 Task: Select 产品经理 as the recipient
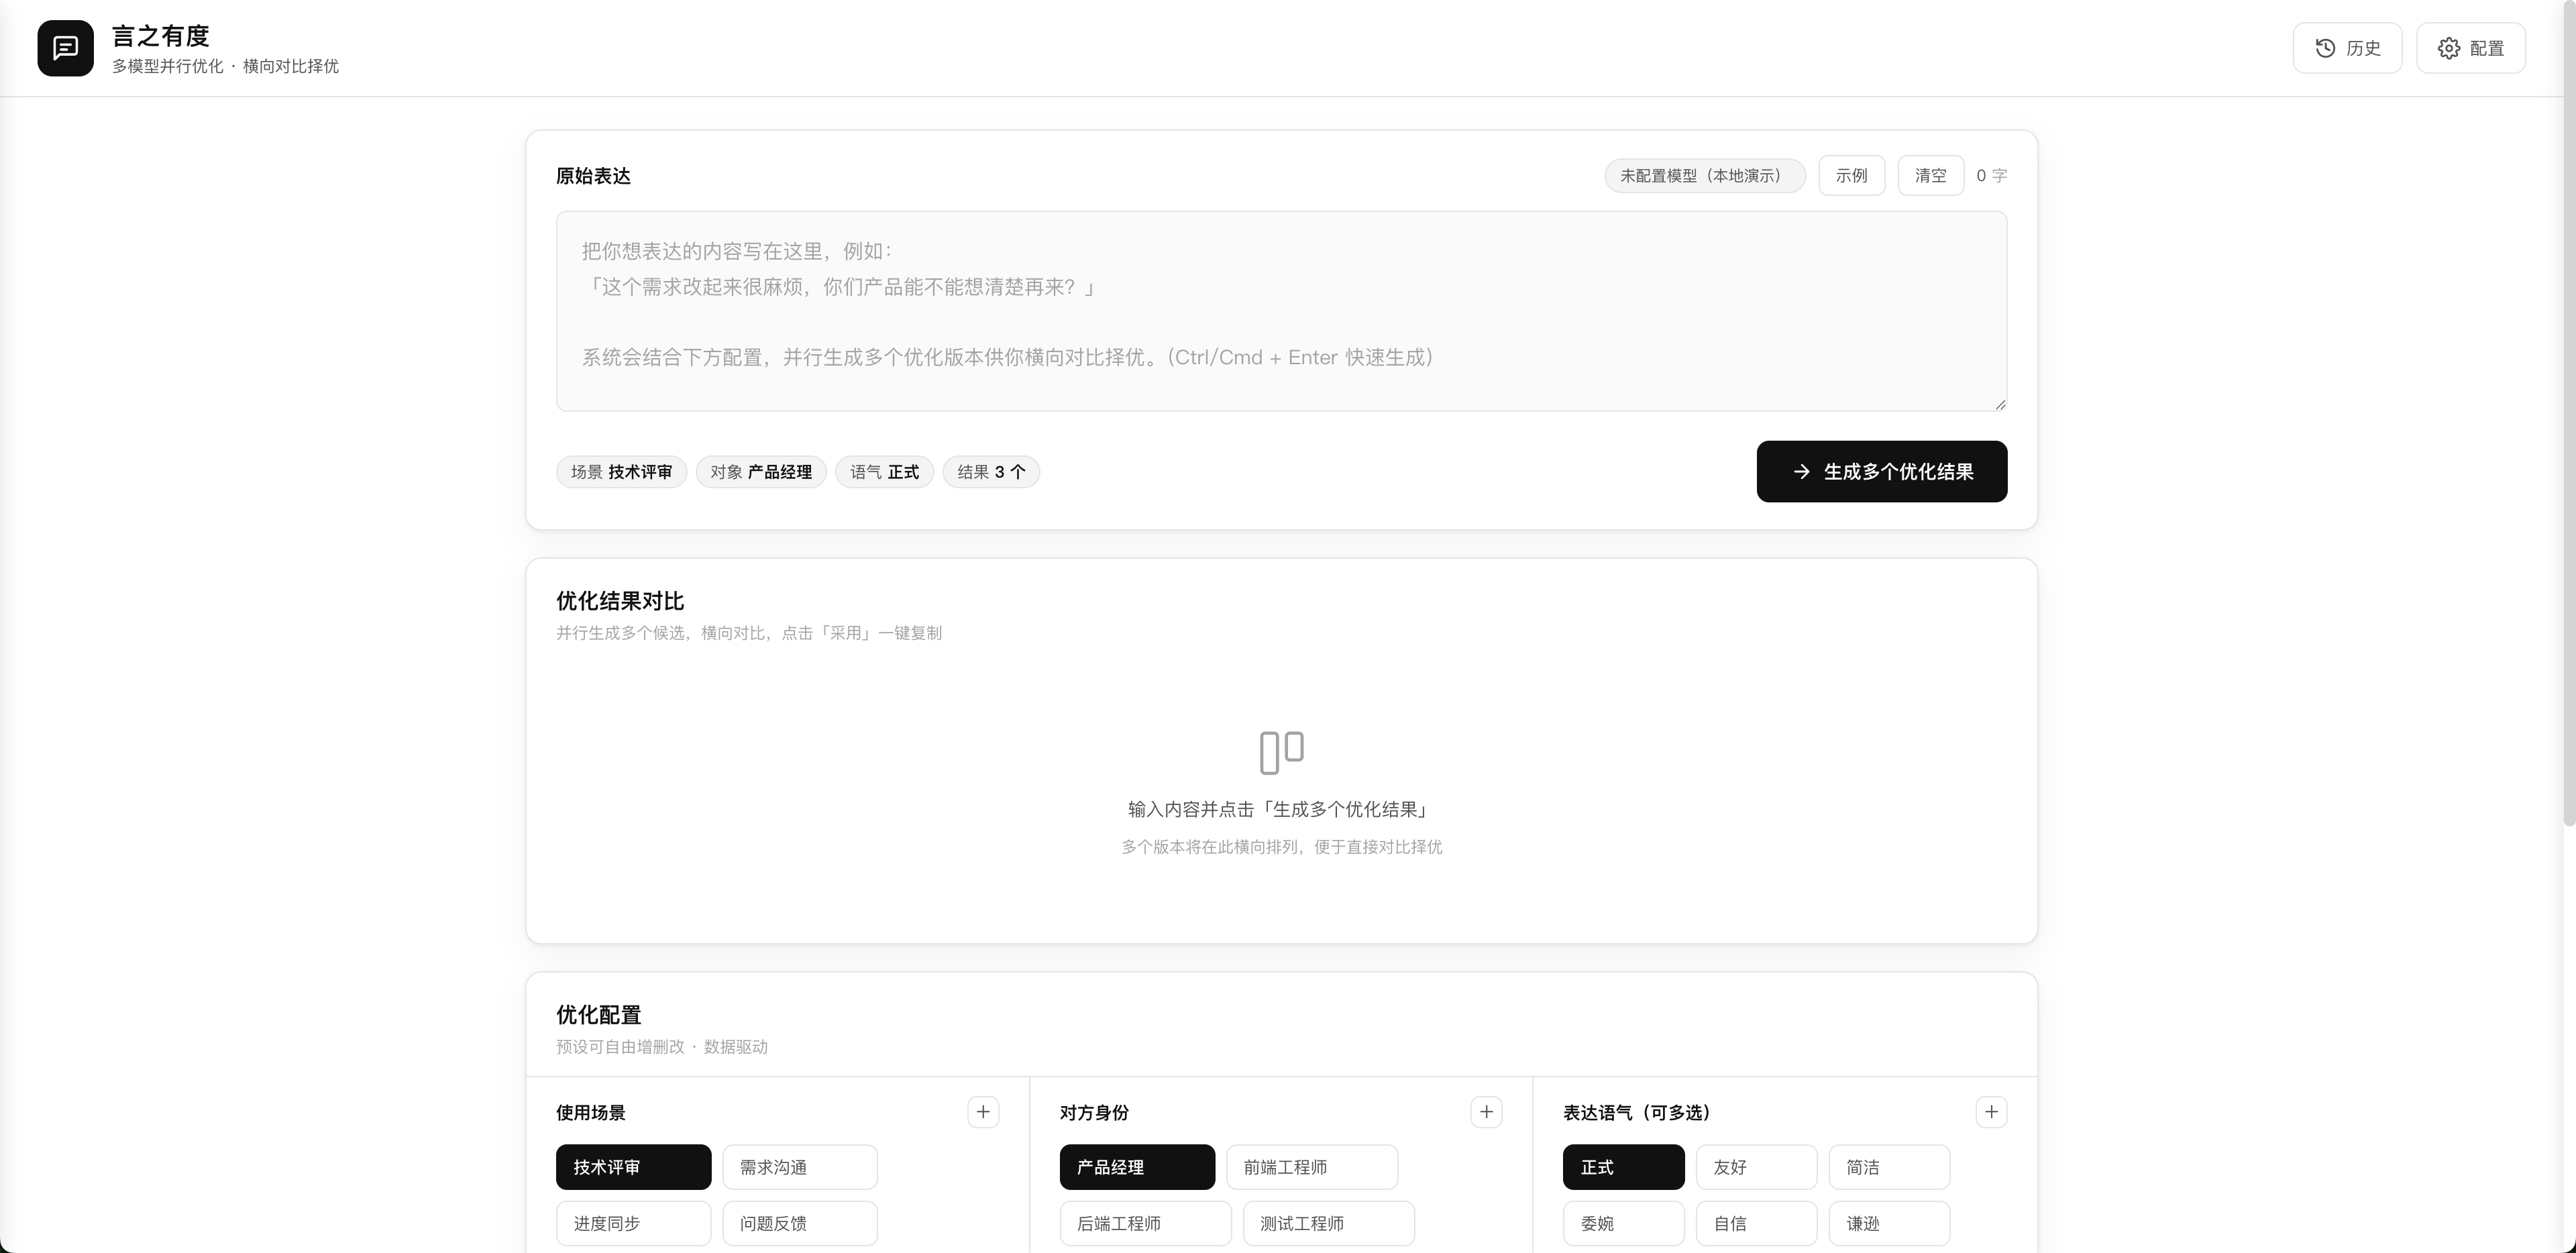1137,1167
